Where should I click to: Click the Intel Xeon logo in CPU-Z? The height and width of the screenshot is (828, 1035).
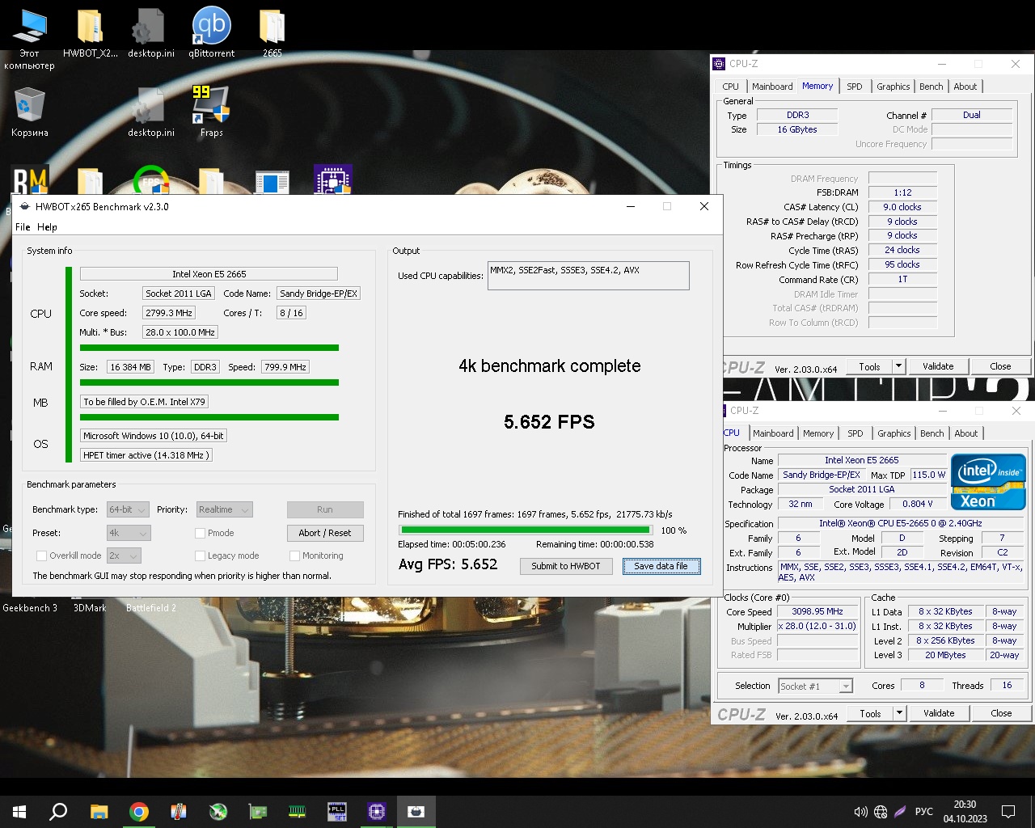pos(988,481)
